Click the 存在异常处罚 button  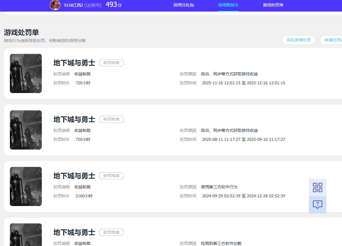tap(299, 40)
